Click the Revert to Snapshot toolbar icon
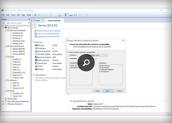This screenshot has height=123, width=172. pos(56,15)
